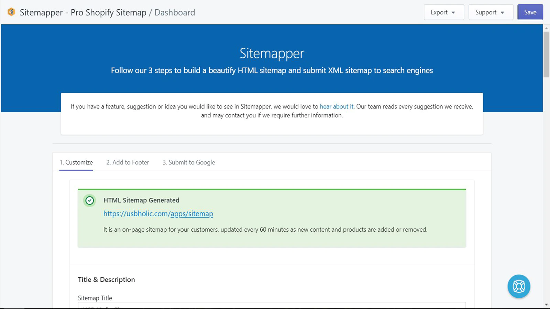The height and width of the screenshot is (309, 550).
Task: Open the Support dropdown menu
Action: 491,12
